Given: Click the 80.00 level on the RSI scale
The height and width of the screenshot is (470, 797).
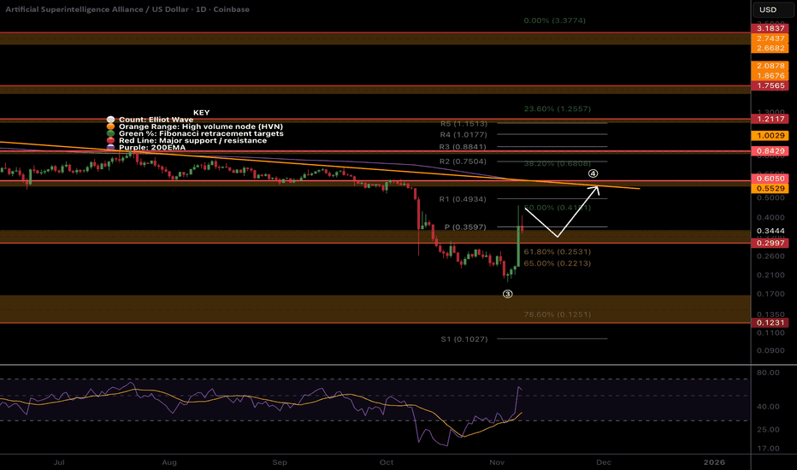Looking at the screenshot, I should click(768, 373).
